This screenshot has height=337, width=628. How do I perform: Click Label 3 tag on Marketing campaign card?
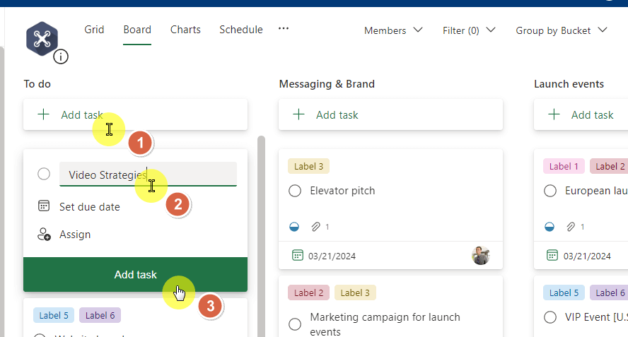pyautogui.click(x=355, y=293)
